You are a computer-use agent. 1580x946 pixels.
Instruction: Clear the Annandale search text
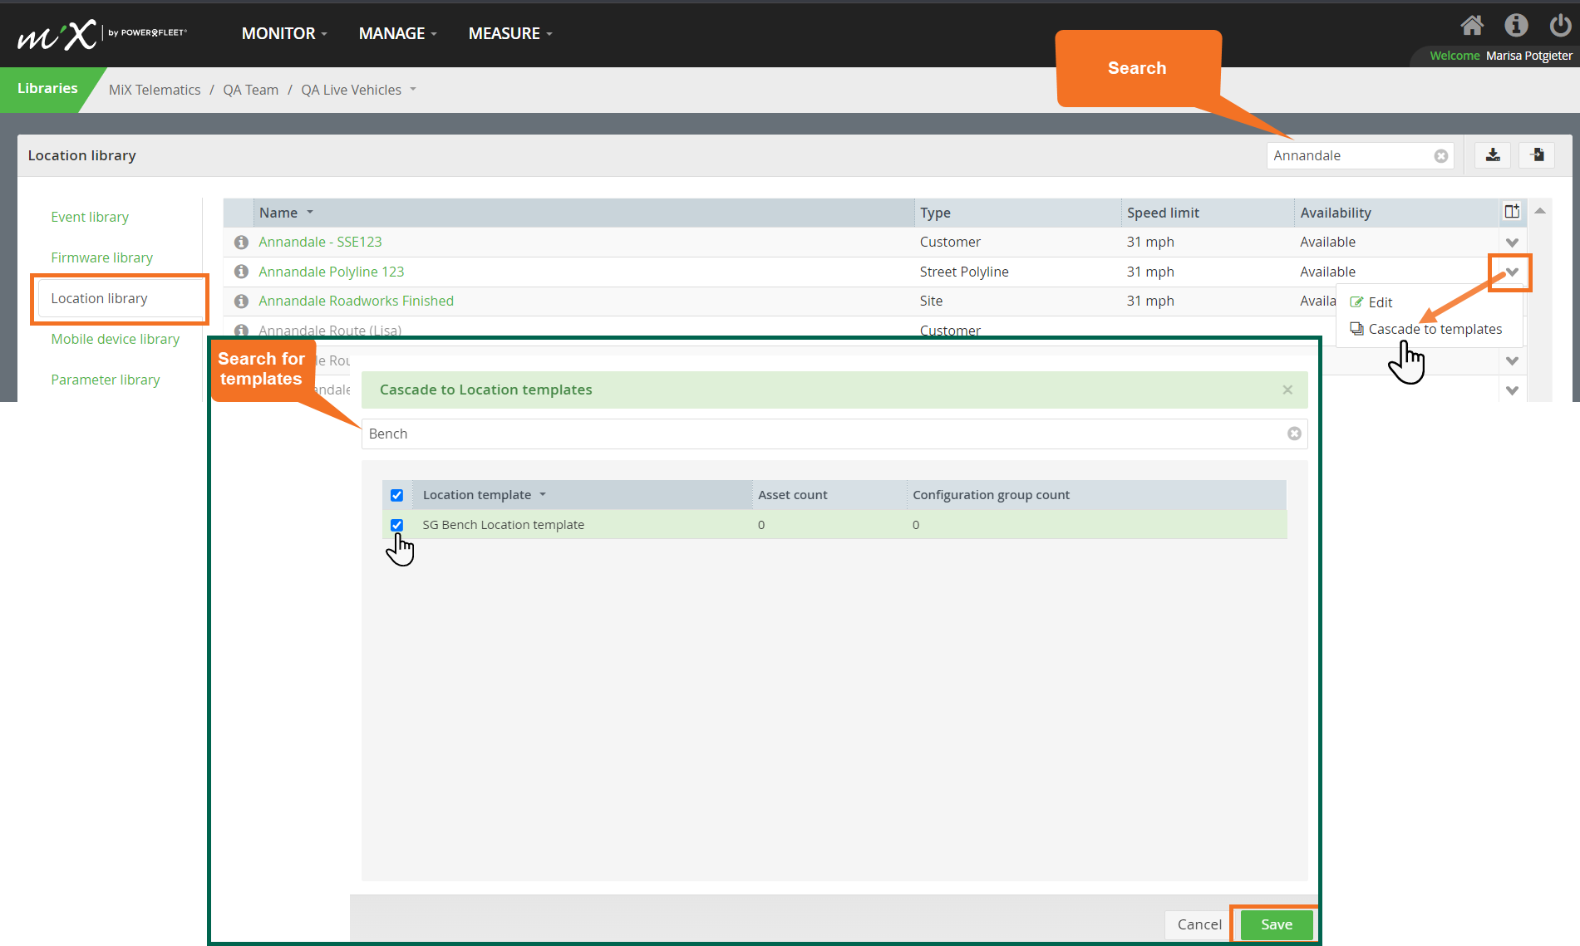[x=1441, y=156]
